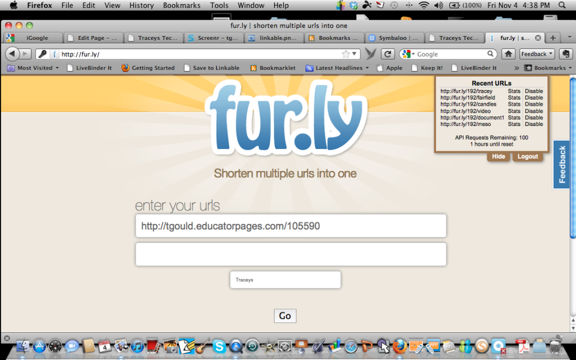The width and height of the screenshot is (576, 360).
Task: Go to the Firefox home page
Action: 508,54
